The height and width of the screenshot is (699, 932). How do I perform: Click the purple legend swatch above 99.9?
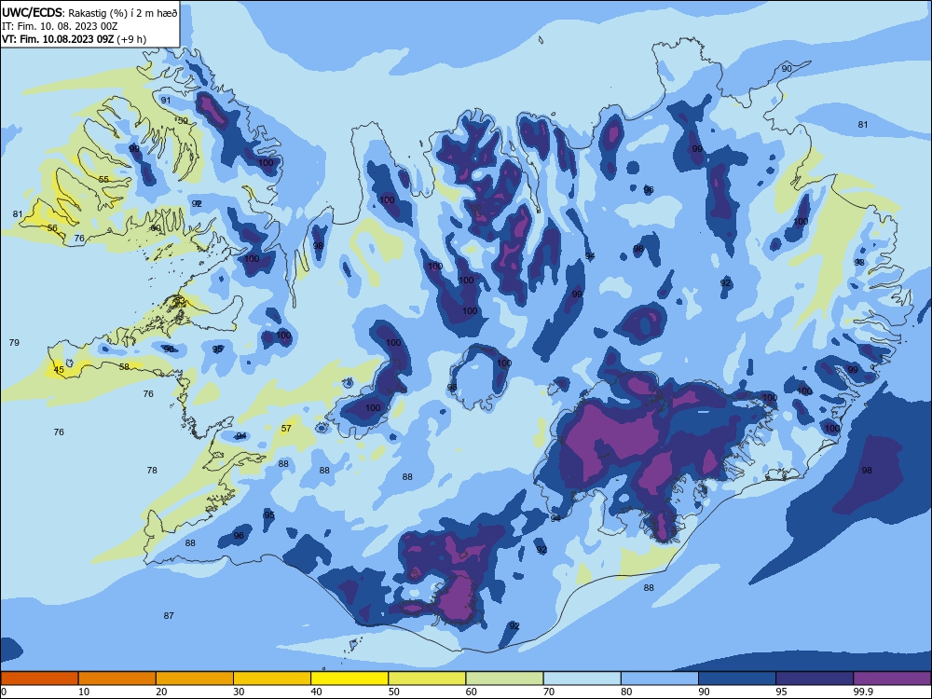[892, 678]
